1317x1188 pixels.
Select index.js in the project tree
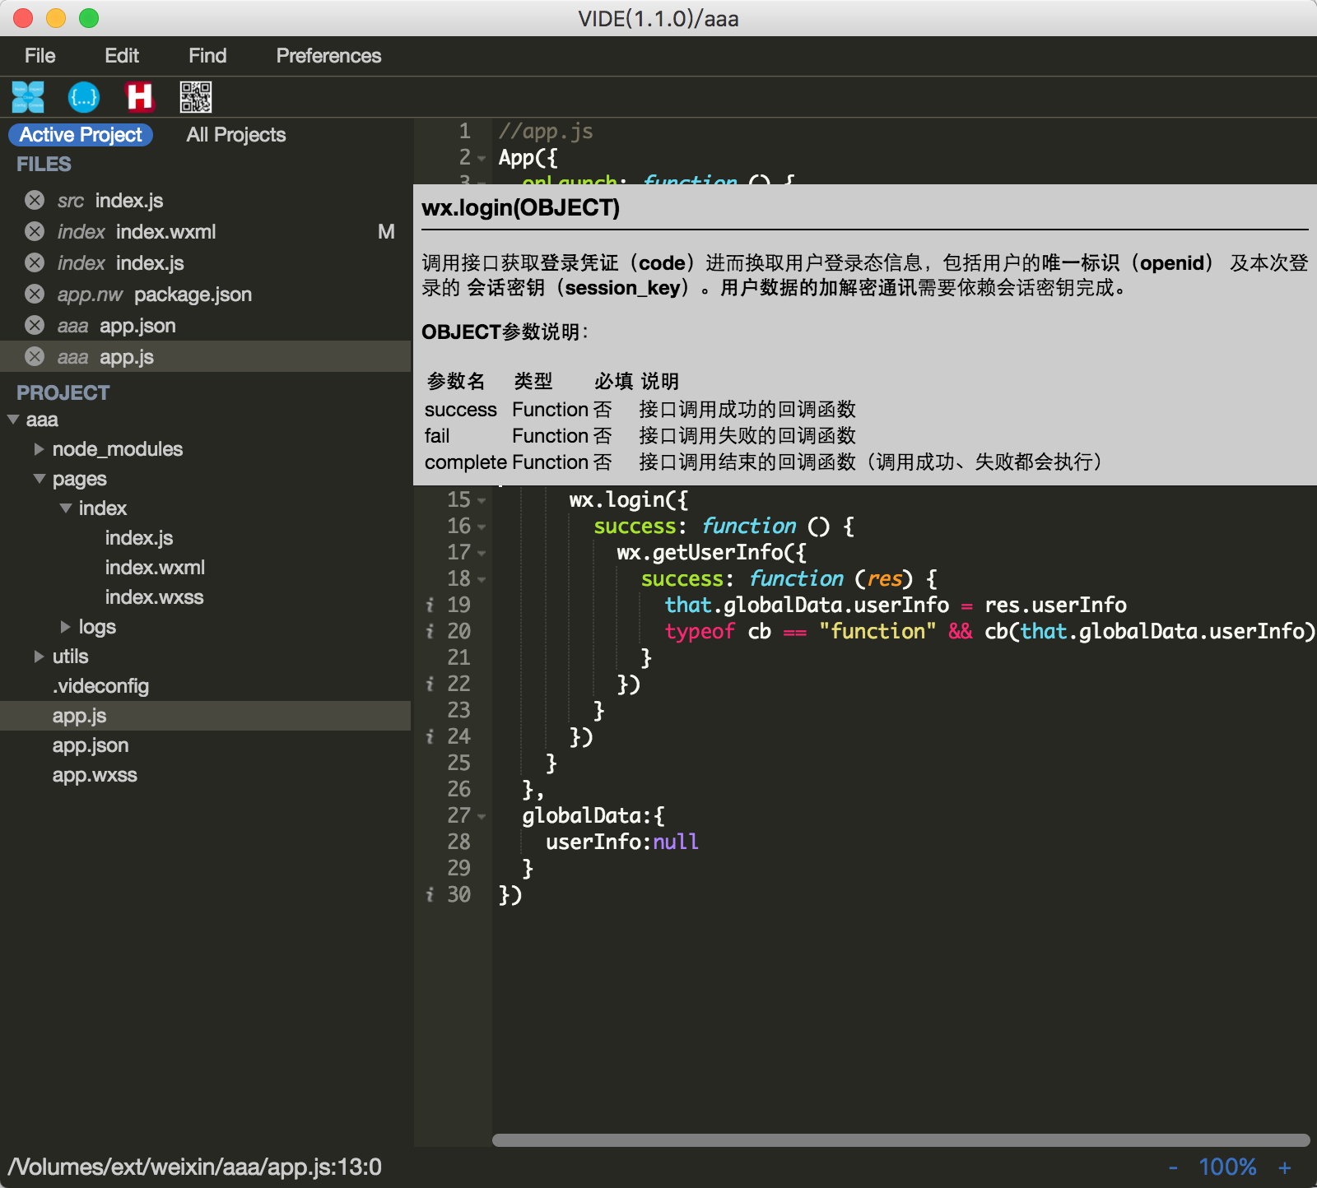pos(139,538)
